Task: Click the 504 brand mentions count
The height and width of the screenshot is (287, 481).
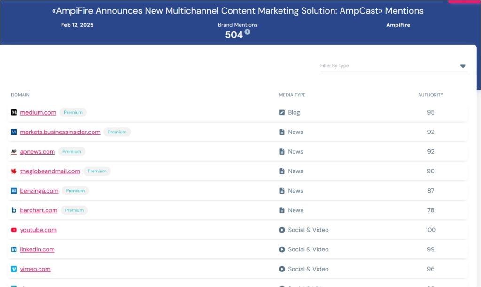Action: 234,35
